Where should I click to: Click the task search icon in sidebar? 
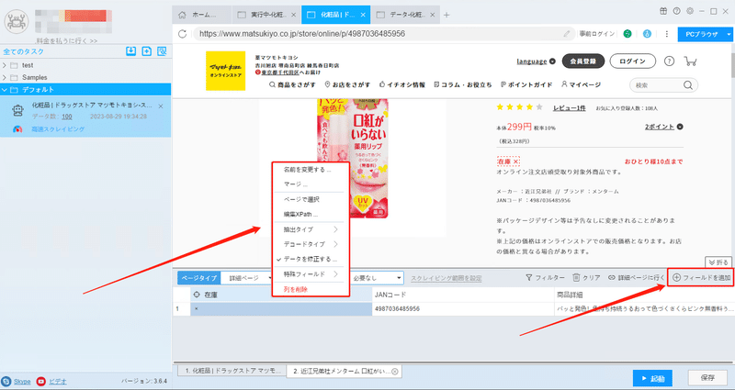tap(163, 51)
